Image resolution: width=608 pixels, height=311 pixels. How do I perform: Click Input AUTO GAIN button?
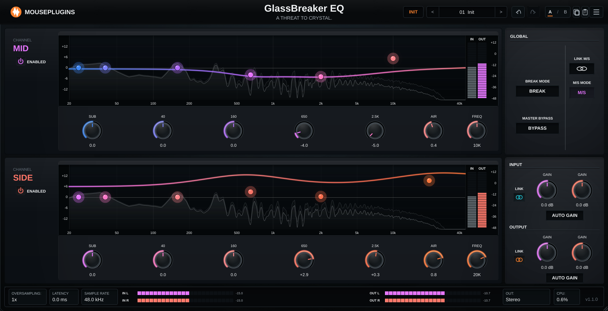[565, 215]
